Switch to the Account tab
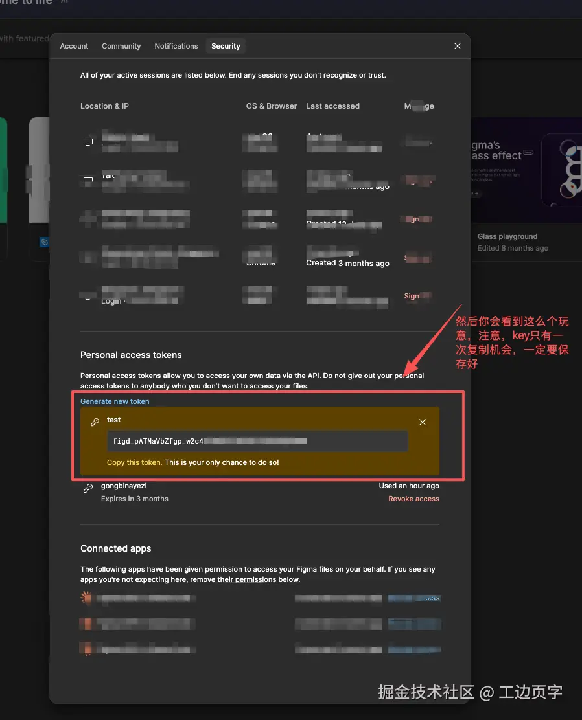Screen dimensions: 582x720 pos(74,46)
